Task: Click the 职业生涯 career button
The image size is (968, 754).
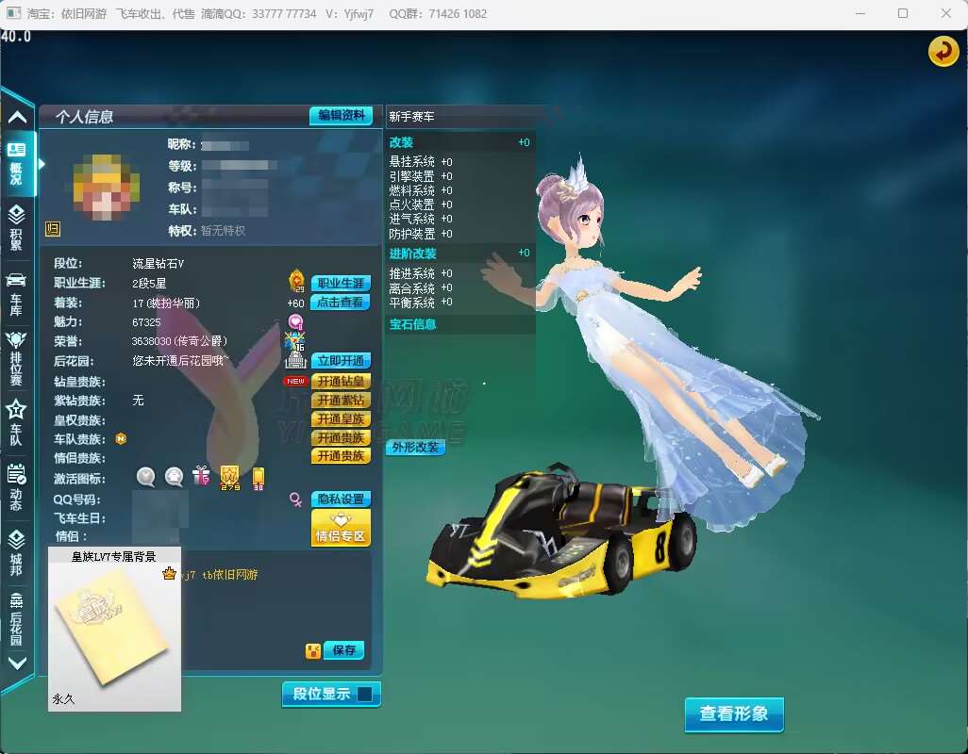Action: [x=341, y=283]
